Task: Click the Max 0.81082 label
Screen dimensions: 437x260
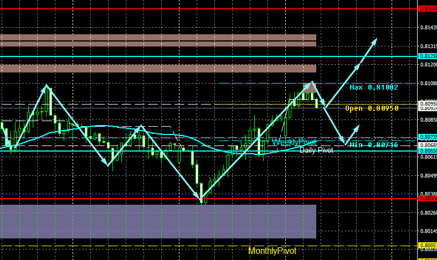Action: tap(374, 87)
